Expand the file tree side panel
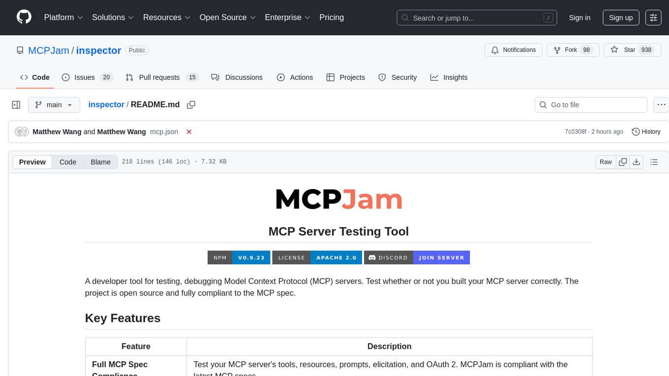This screenshot has height=376, width=669. (x=16, y=105)
